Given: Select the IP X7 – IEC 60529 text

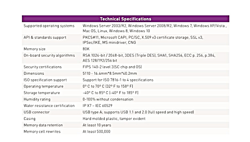Looking at the screenshot, I should pyautogui.click(x=97, y=106).
